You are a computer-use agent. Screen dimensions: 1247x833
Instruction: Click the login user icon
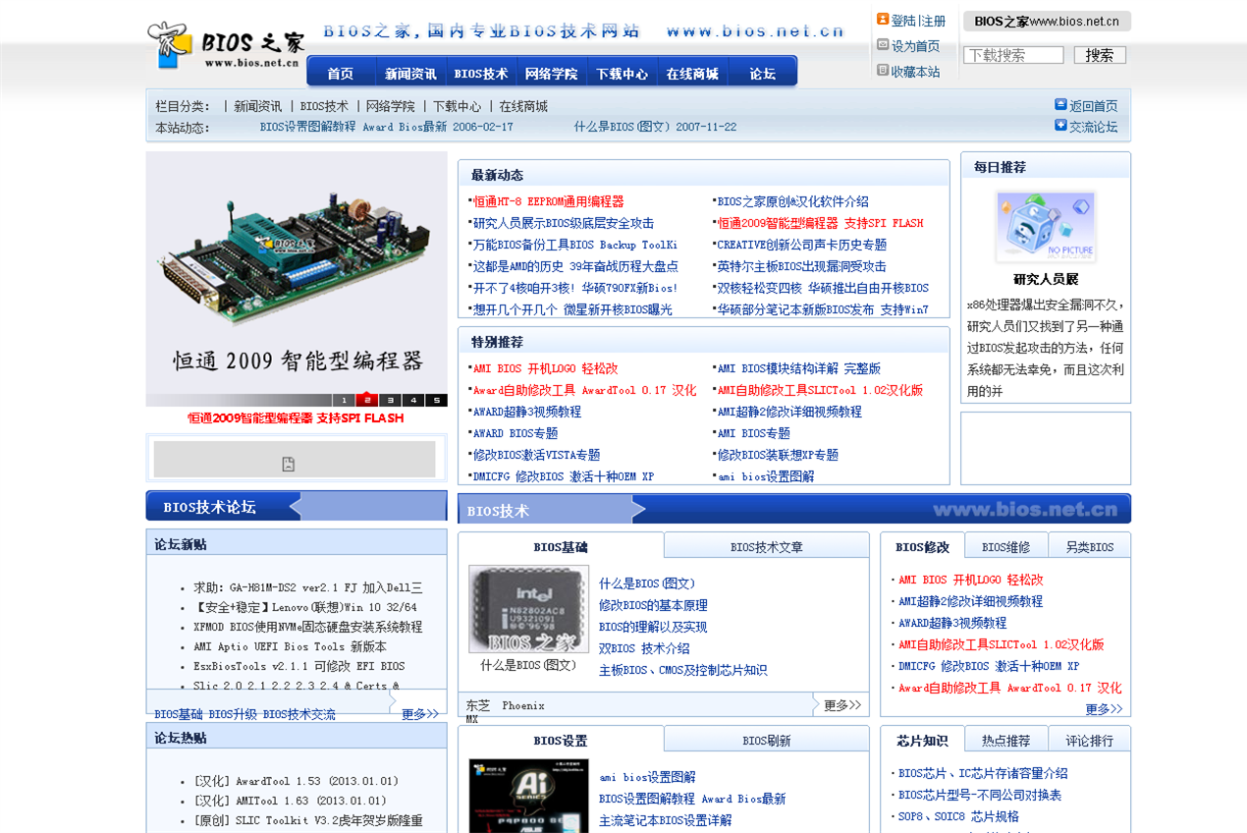(883, 20)
